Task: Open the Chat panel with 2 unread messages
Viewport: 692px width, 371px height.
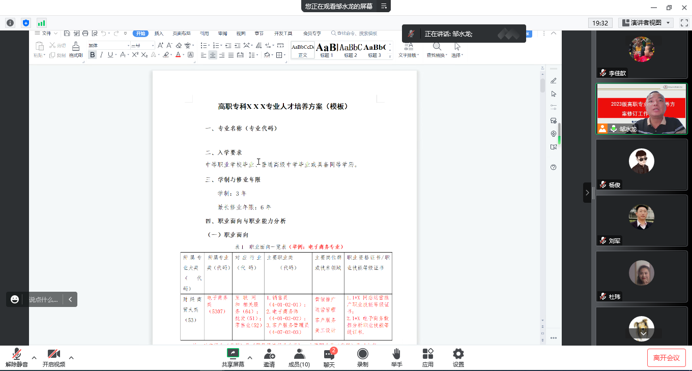Action: click(329, 354)
